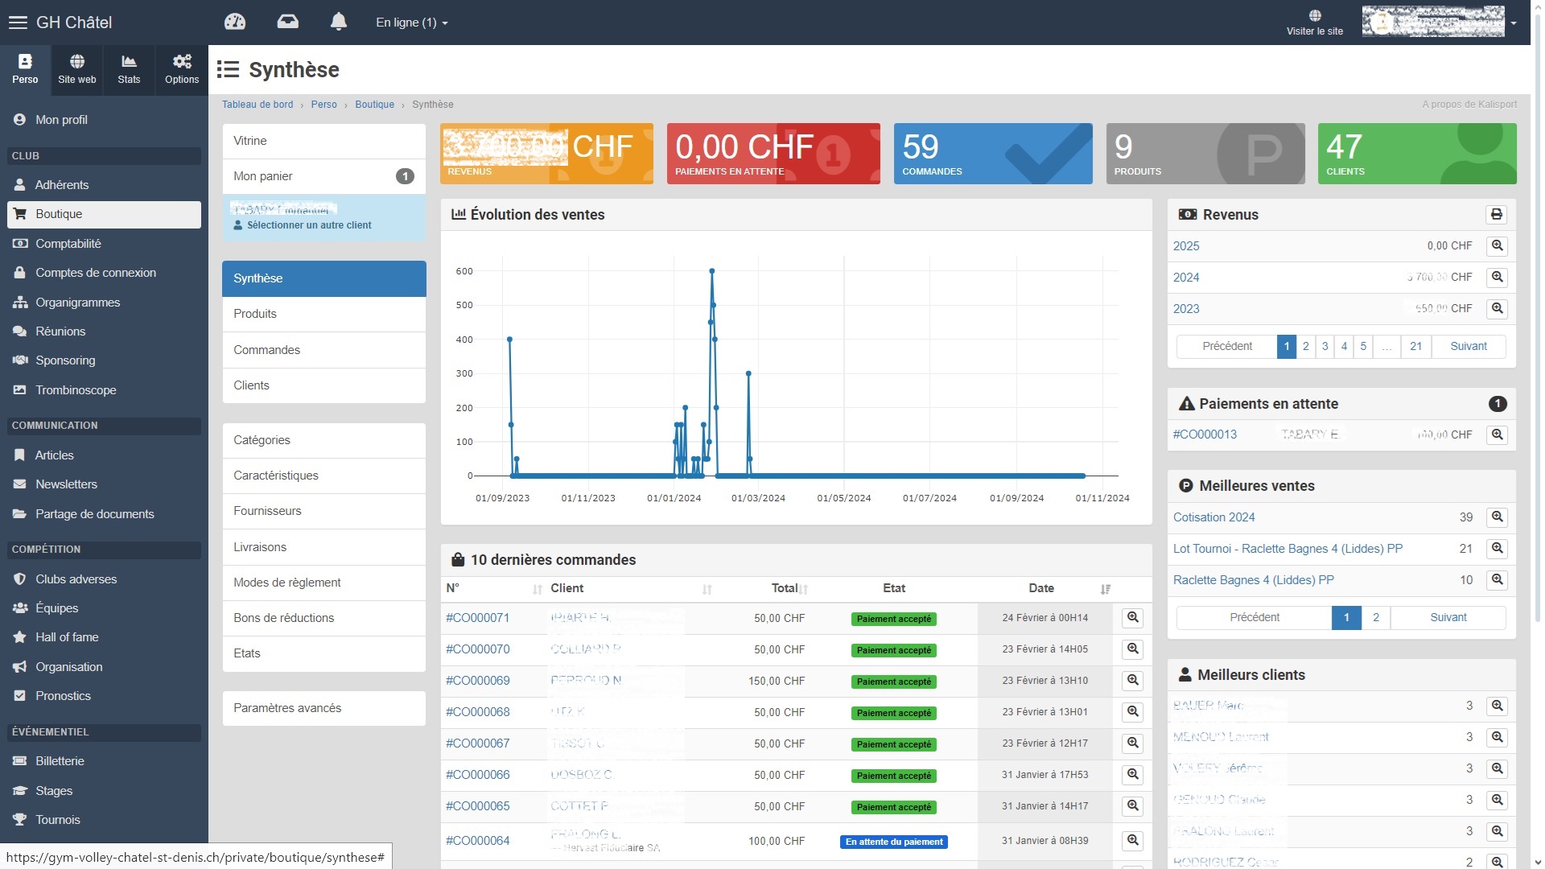
Task: Click magnifier icon next to Cotisation 2024
Action: (1497, 517)
